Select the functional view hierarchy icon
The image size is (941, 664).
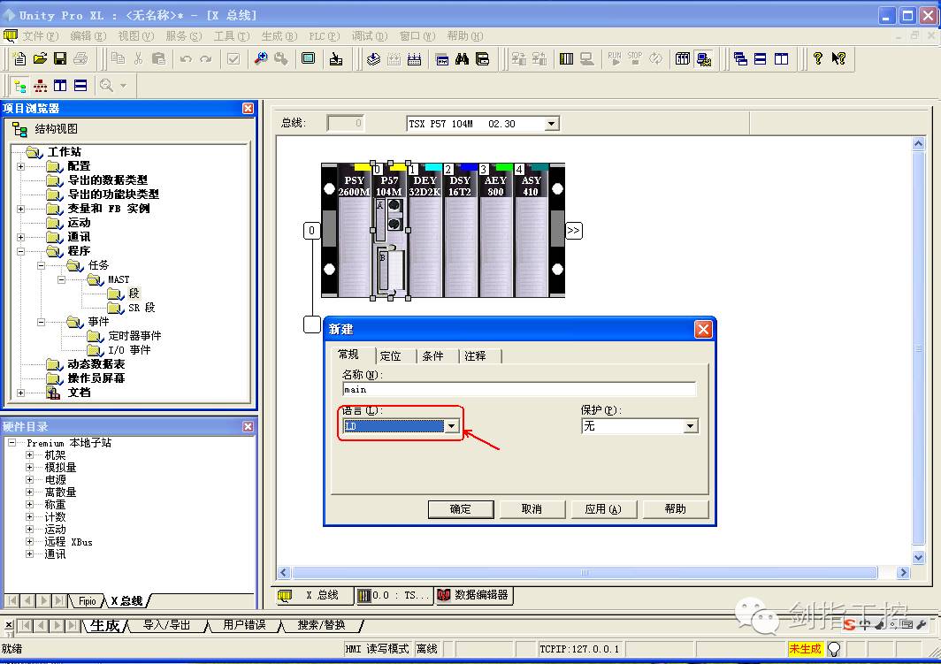[40, 86]
